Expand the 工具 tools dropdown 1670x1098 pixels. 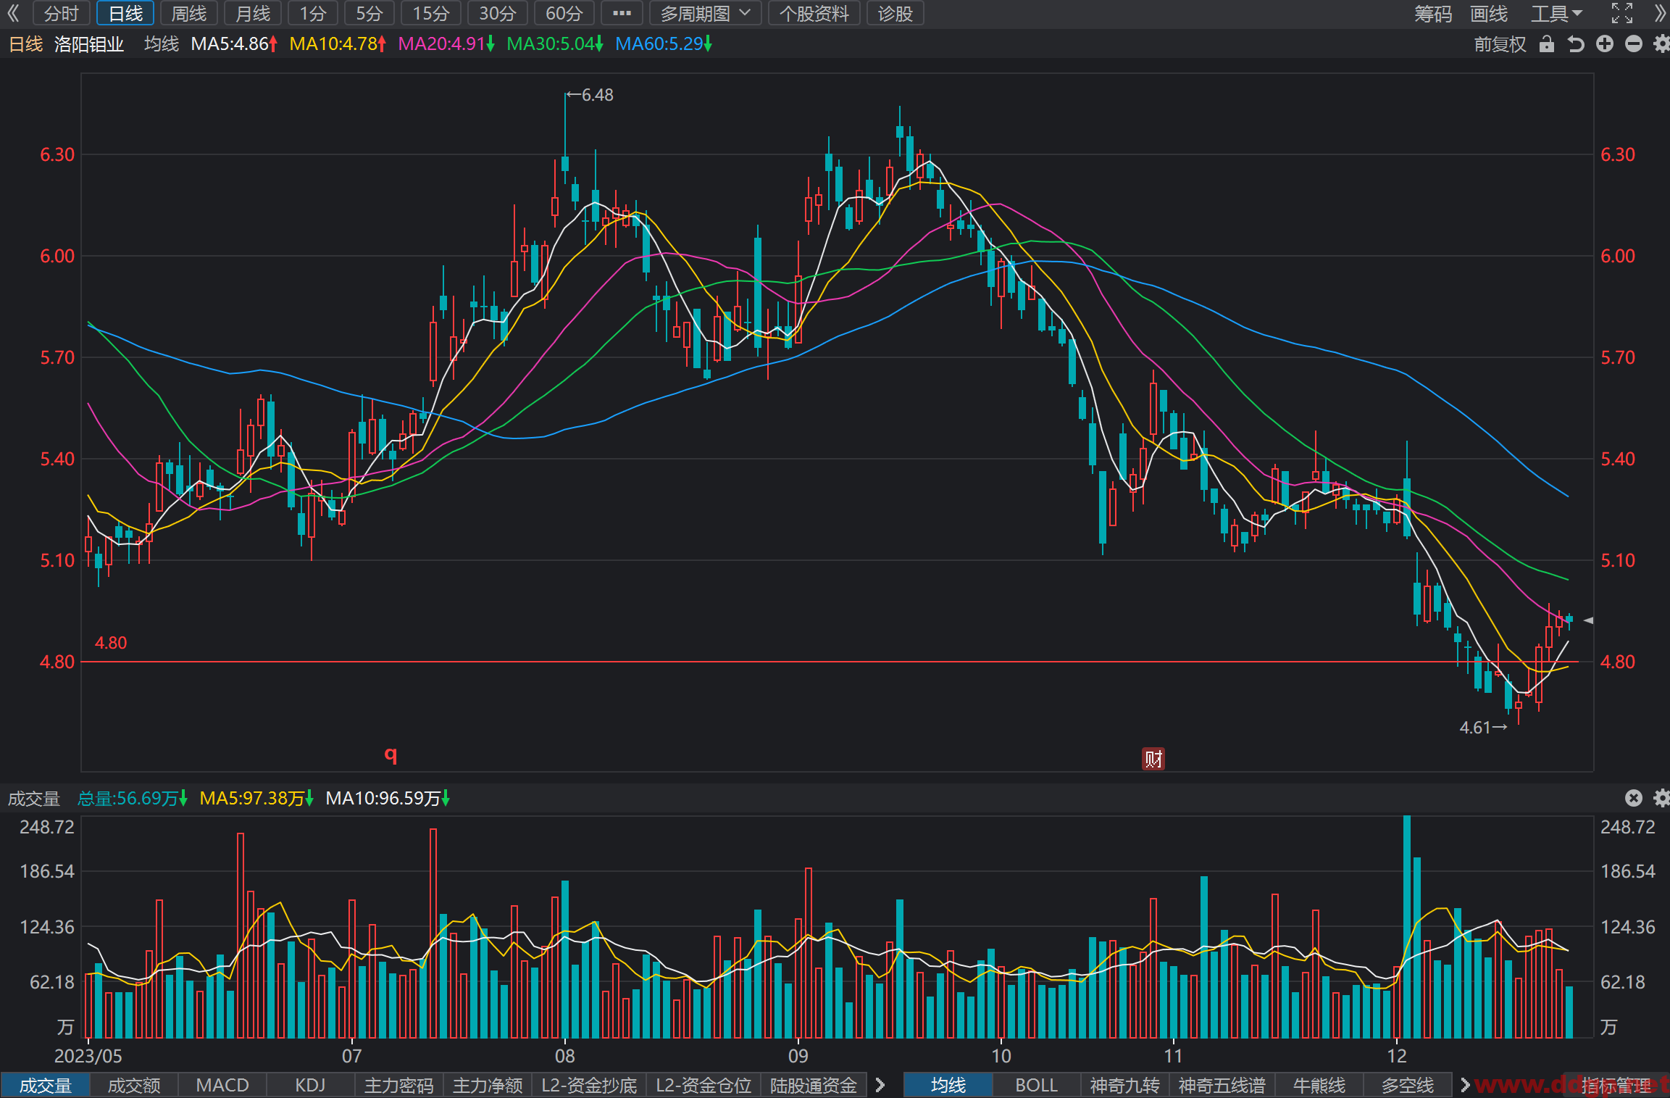(1556, 13)
